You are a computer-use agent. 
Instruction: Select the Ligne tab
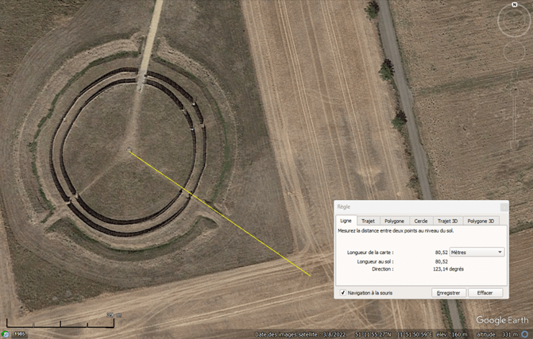tap(346, 221)
